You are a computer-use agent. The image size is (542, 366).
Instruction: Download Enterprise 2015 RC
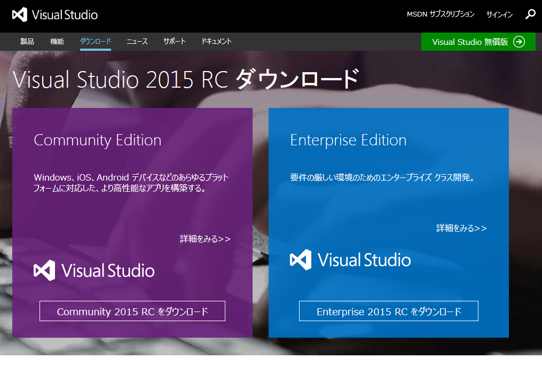pyautogui.click(x=388, y=312)
